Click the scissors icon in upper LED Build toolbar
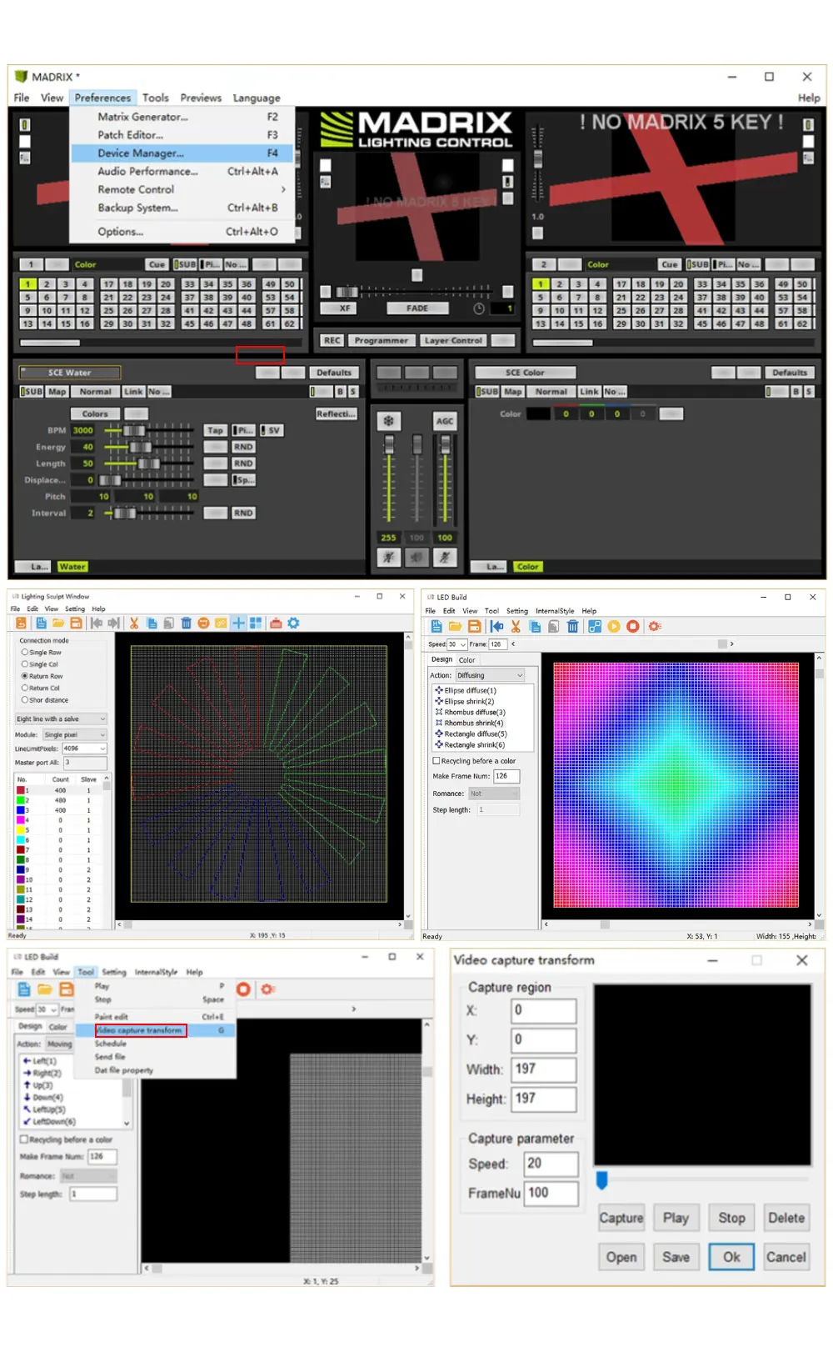 [516, 626]
